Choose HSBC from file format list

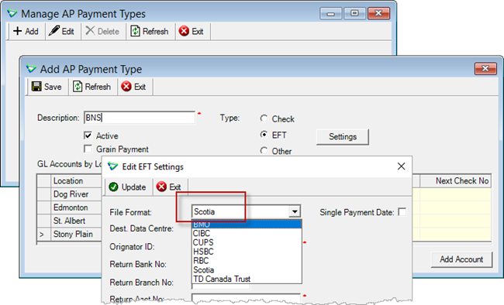click(247, 252)
